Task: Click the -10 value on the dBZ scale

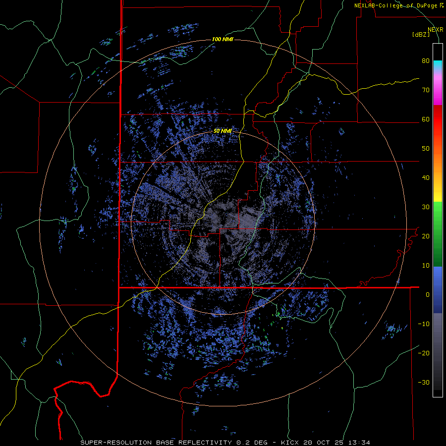Action: point(424,324)
